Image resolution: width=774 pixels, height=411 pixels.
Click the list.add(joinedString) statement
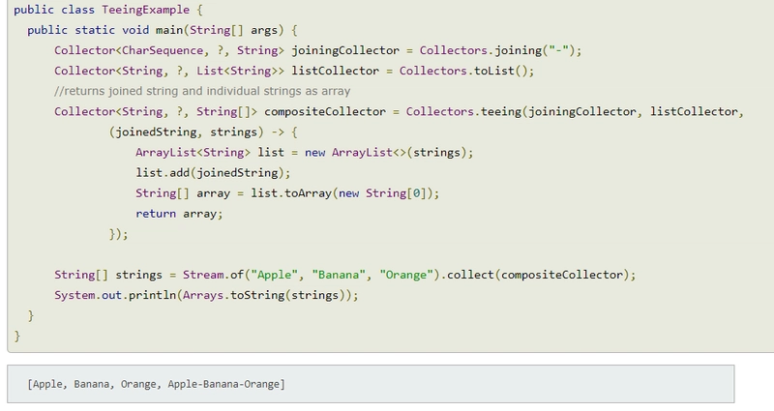[x=213, y=173]
